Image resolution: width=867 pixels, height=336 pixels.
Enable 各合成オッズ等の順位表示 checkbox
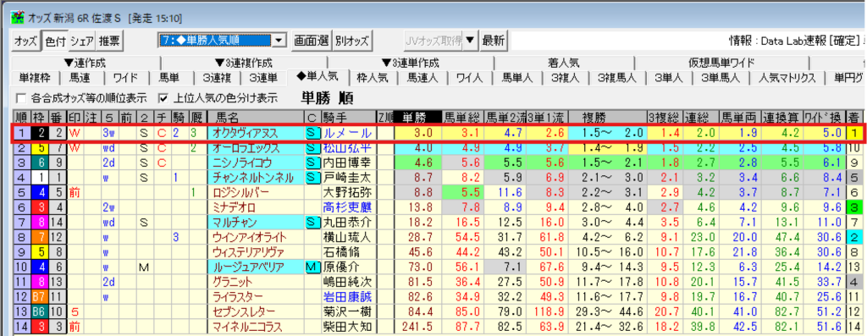coord(21,98)
